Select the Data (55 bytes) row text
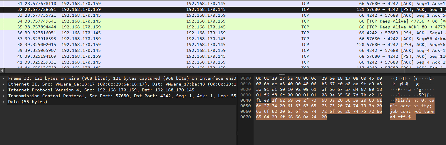446x145 pixels. point(28,102)
